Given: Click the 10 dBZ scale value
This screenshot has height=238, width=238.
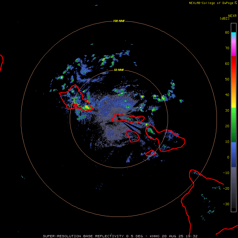Looking at the screenshot, I should pos(227,142).
